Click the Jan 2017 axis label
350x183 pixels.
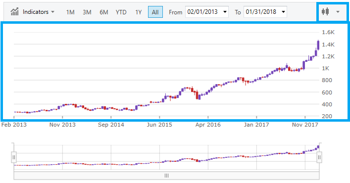256,125
